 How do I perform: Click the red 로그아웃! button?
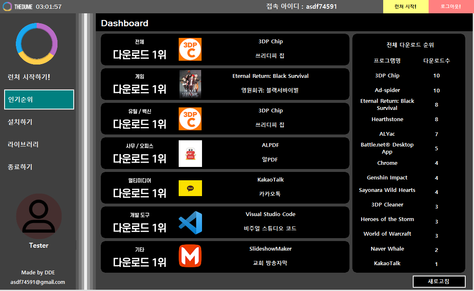click(x=451, y=6)
